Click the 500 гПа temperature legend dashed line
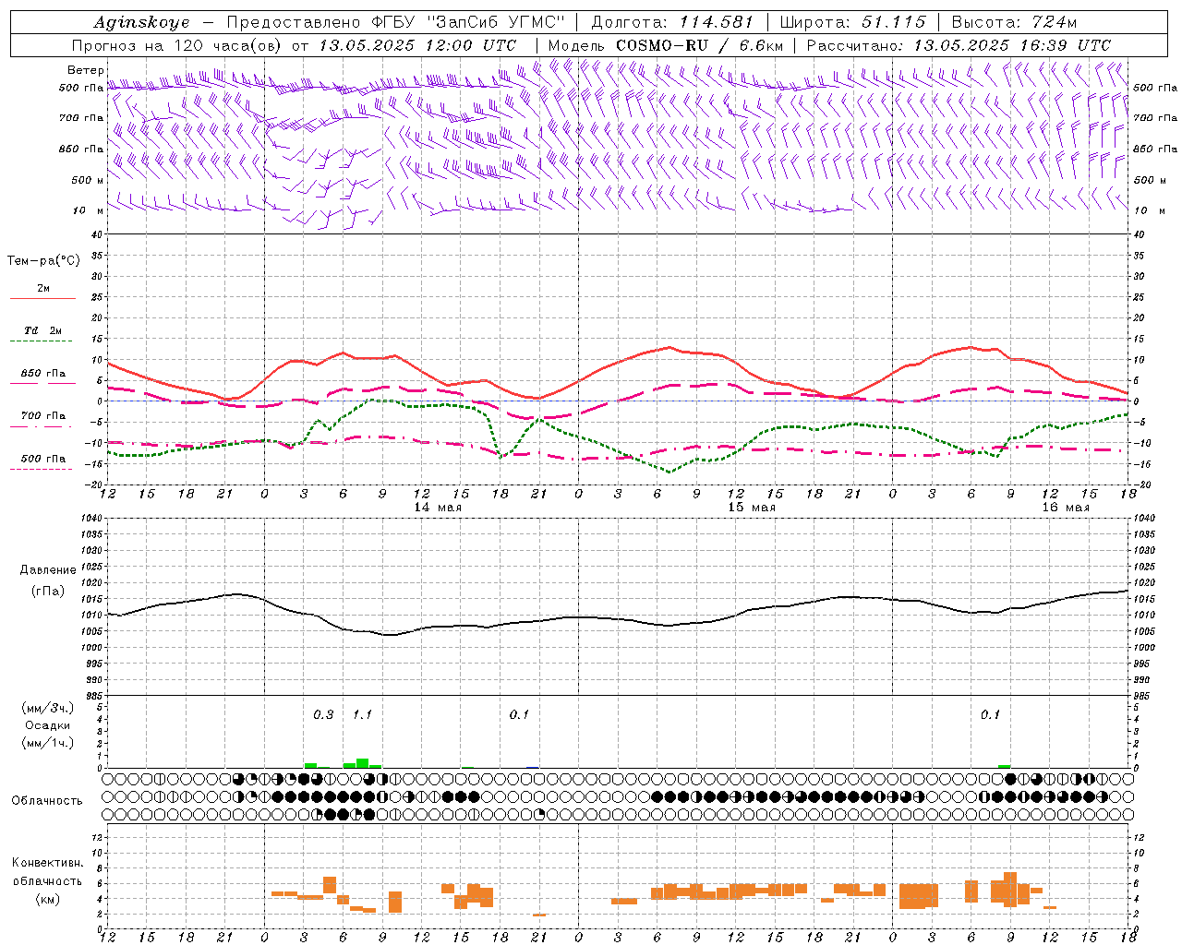1182x945 pixels. pyautogui.click(x=42, y=469)
